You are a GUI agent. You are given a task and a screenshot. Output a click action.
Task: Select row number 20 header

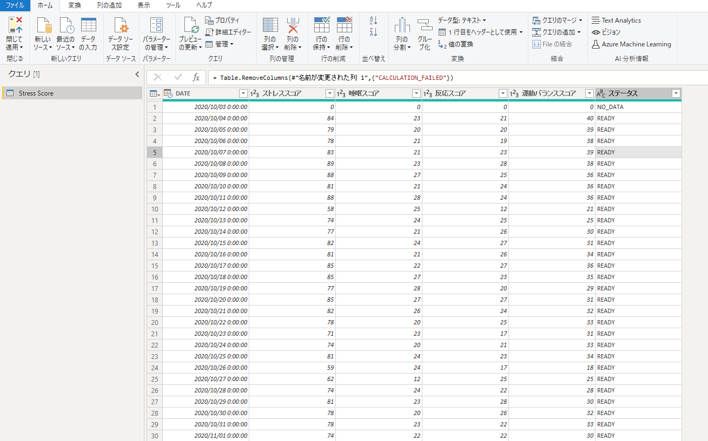[x=155, y=322]
